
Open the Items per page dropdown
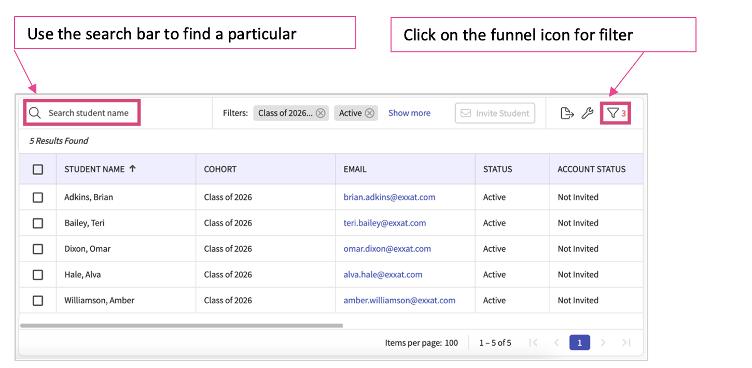[451, 343]
